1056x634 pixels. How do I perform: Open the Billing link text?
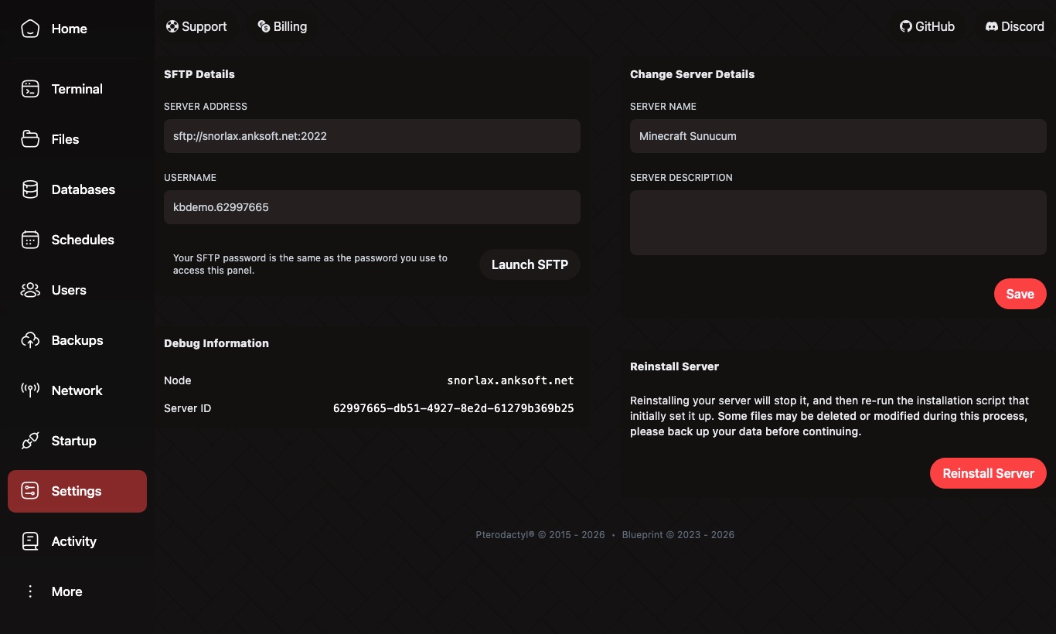pyautogui.click(x=290, y=26)
